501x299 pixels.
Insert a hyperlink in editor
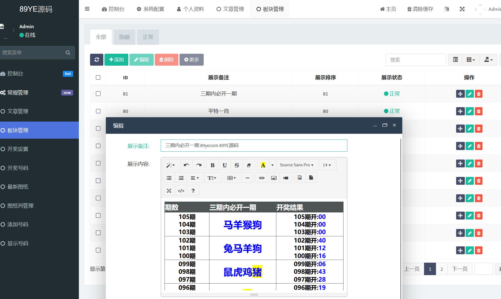coord(262,178)
